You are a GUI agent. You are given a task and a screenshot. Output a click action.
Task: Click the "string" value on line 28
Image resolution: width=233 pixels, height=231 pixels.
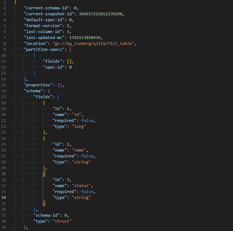point(81,162)
